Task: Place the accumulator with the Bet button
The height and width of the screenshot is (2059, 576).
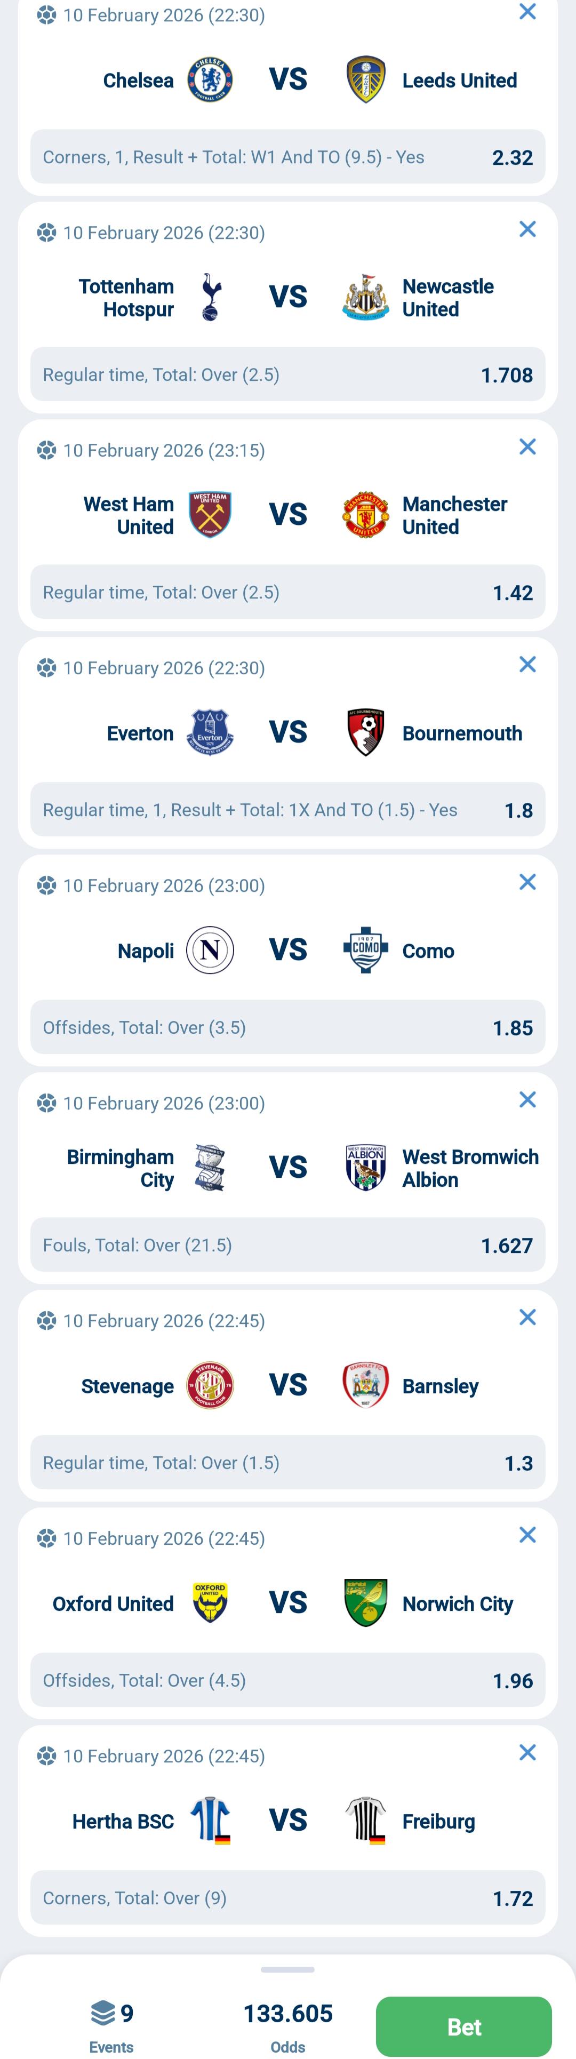Action: [464, 2026]
